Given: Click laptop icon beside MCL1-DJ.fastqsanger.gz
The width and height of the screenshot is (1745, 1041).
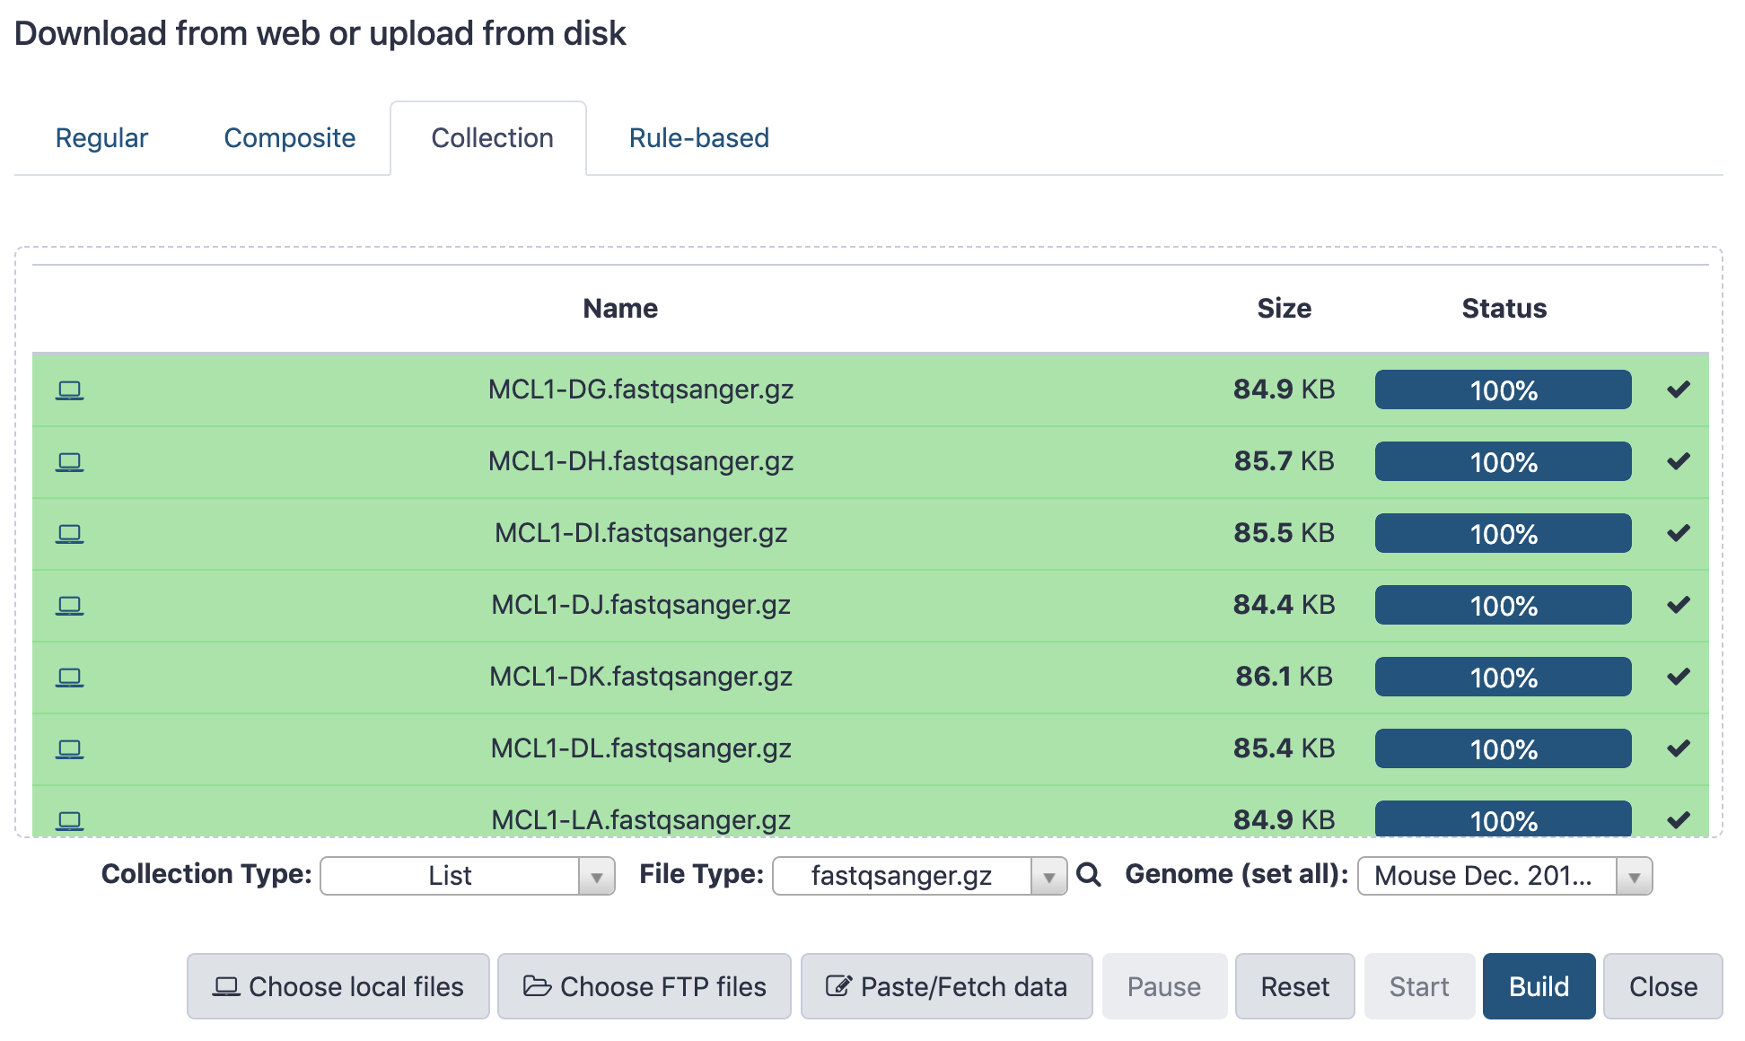Looking at the screenshot, I should [x=69, y=606].
